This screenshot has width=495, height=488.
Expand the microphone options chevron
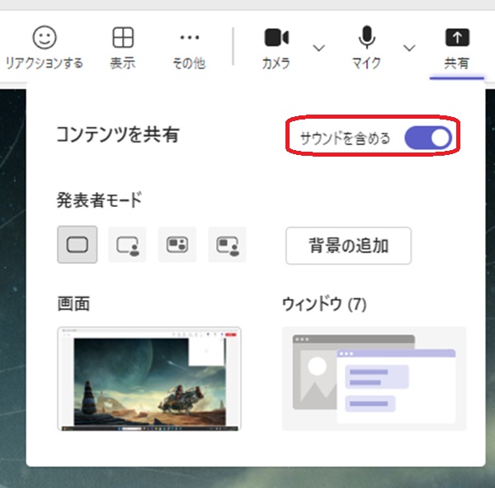coord(409,48)
